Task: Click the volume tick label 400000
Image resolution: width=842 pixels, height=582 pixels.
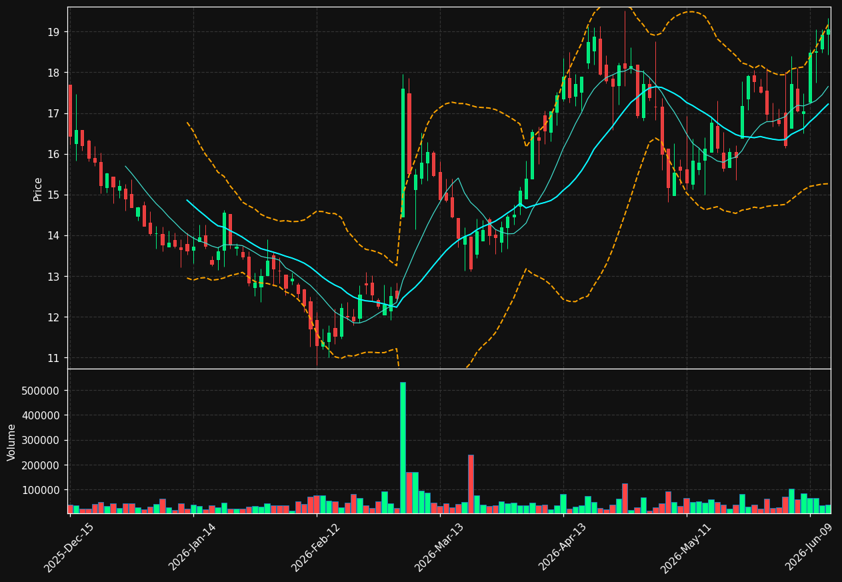Action: [41, 415]
